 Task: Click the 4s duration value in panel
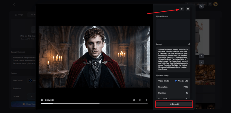(187, 93)
